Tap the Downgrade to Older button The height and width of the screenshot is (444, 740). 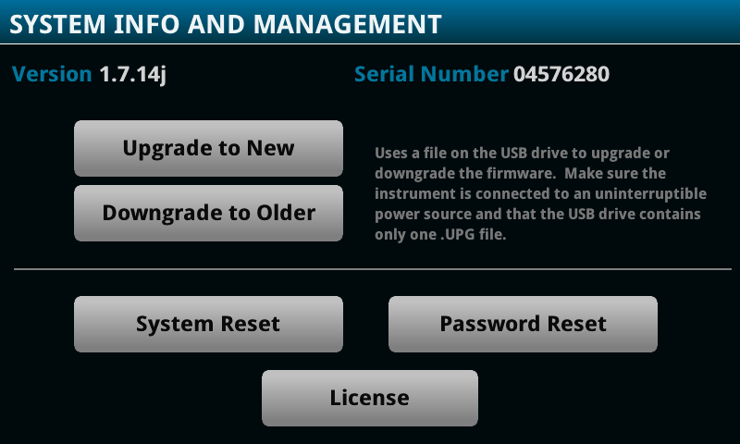[x=208, y=213]
